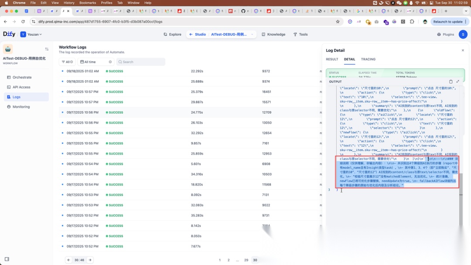The height and width of the screenshot is (265, 471).
Task: Go to pagination page 2
Action: pos(229,260)
